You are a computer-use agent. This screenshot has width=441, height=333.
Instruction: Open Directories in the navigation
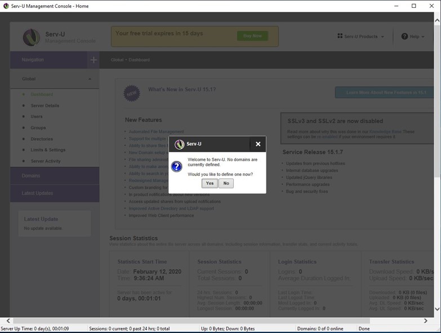tap(42, 139)
